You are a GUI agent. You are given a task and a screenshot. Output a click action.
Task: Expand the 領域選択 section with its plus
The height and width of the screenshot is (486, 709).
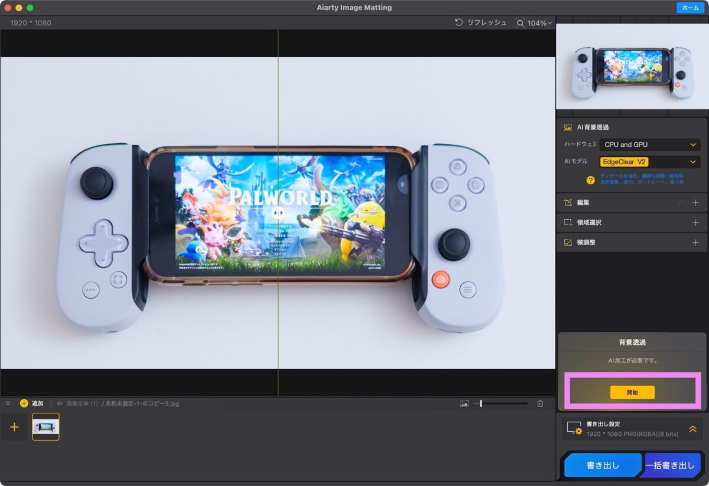695,223
